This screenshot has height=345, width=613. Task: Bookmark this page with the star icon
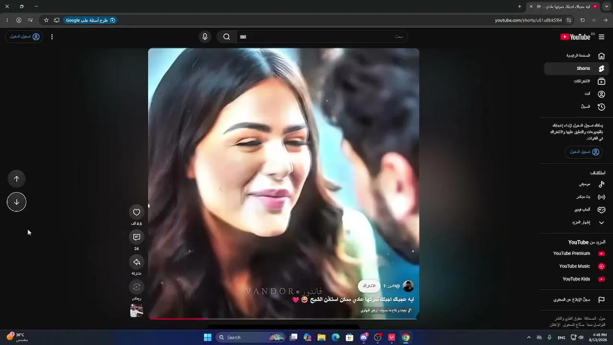click(x=46, y=20)
